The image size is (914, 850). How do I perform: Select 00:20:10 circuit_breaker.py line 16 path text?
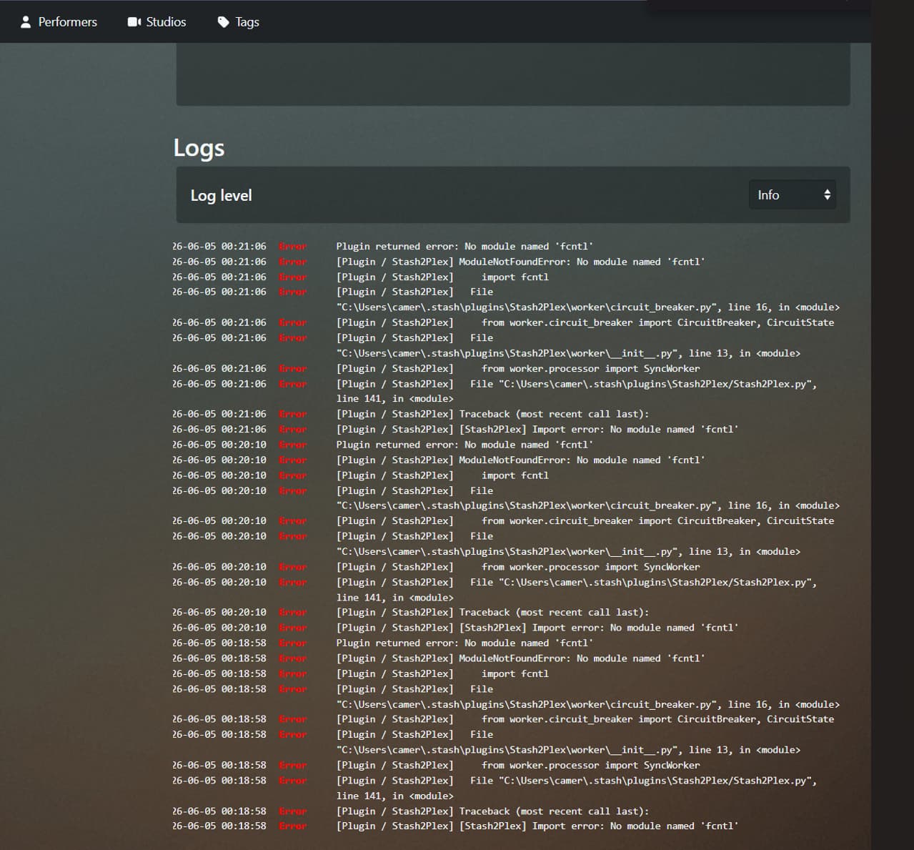point(588,505)
